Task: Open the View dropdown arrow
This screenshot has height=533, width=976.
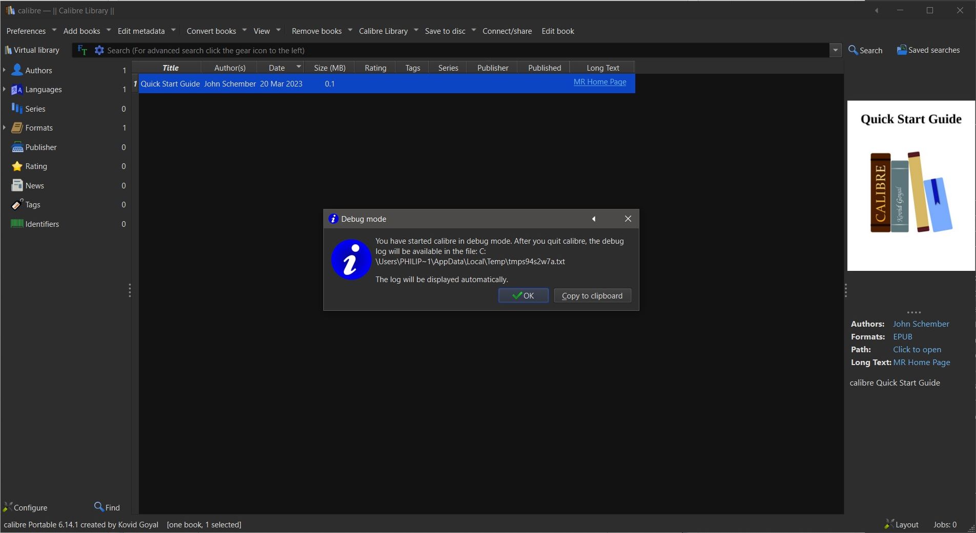Action: click(278, 30)
